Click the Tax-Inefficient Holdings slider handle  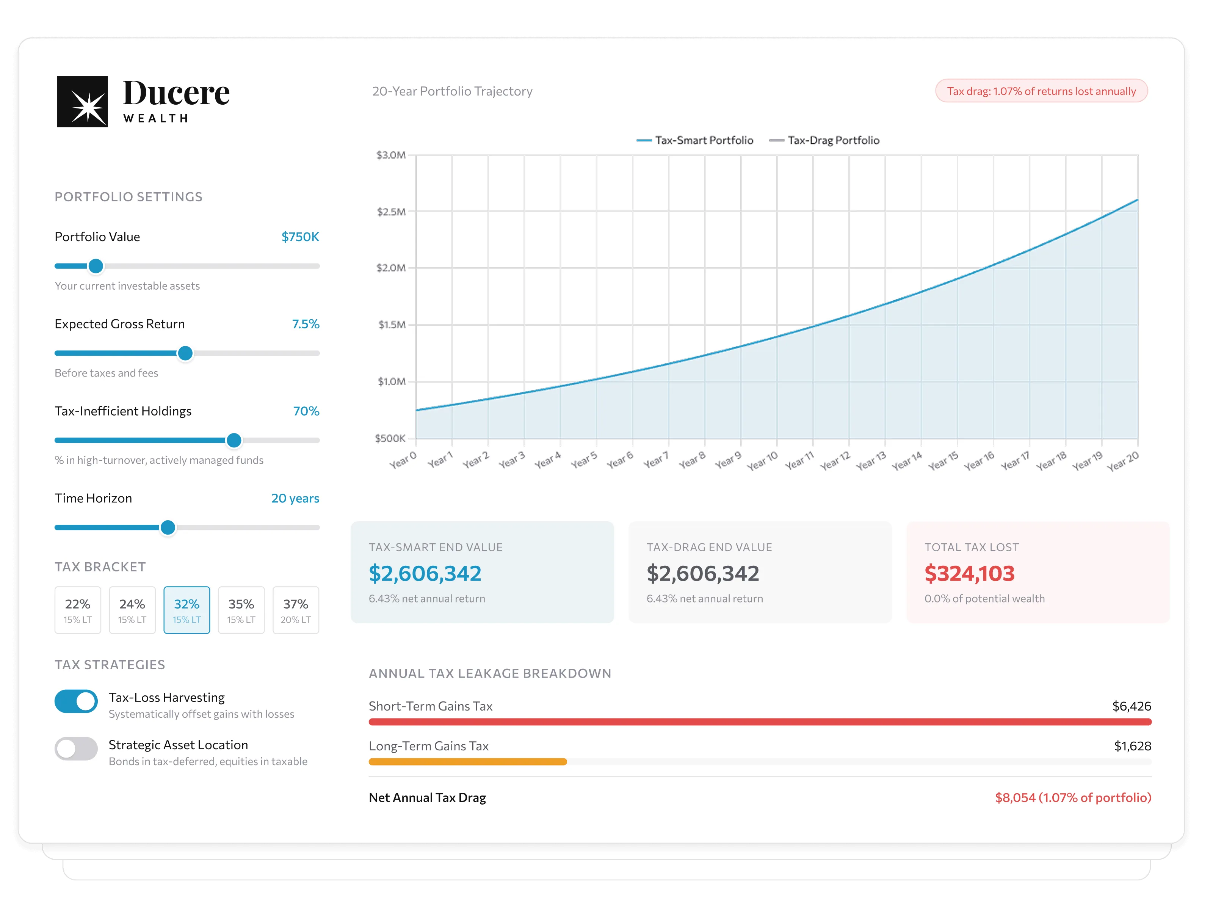click(234, 440)
